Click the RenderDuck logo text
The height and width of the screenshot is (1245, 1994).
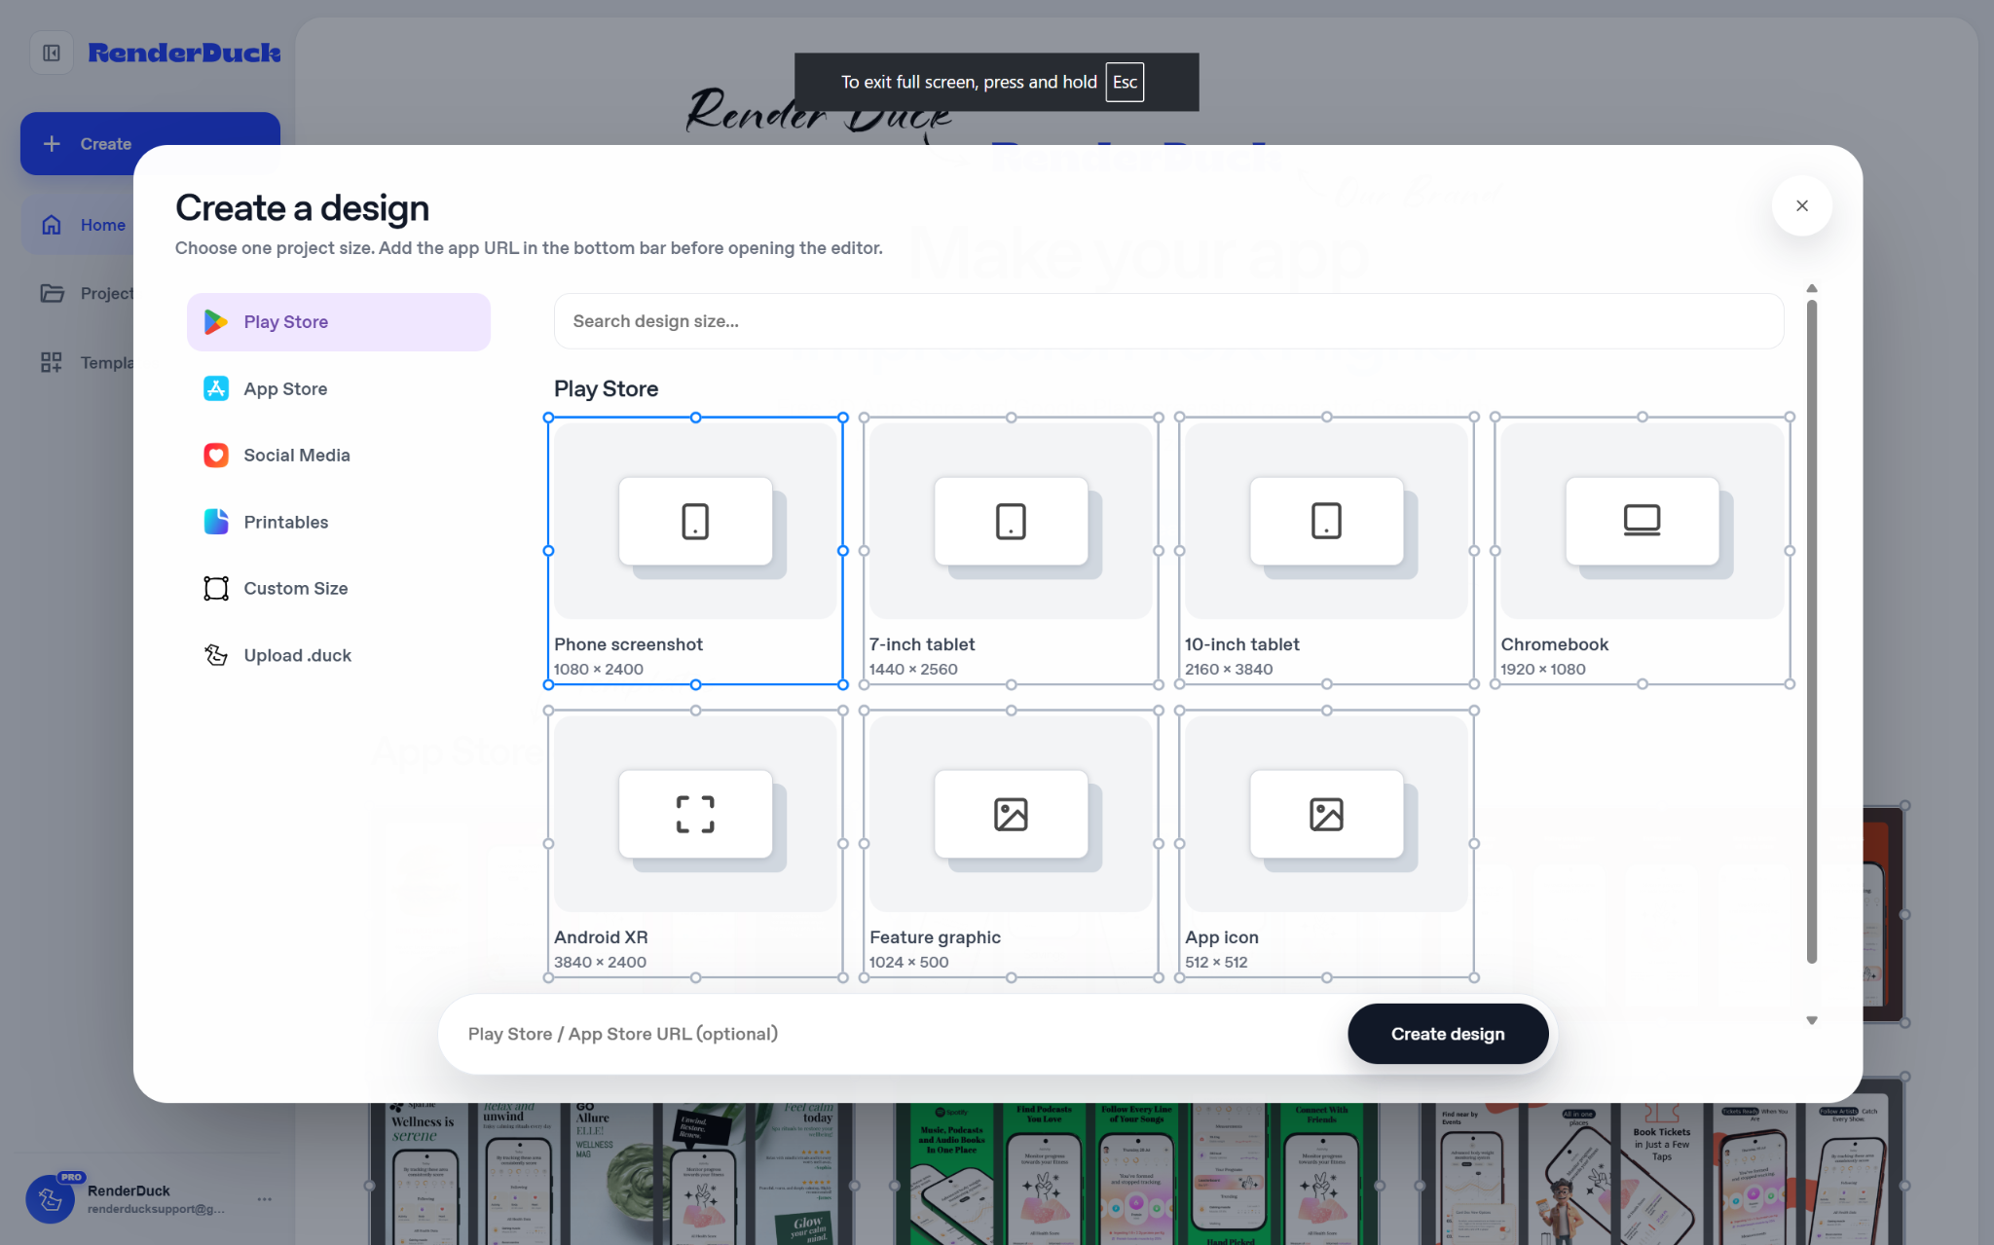[x=184, y=53]
